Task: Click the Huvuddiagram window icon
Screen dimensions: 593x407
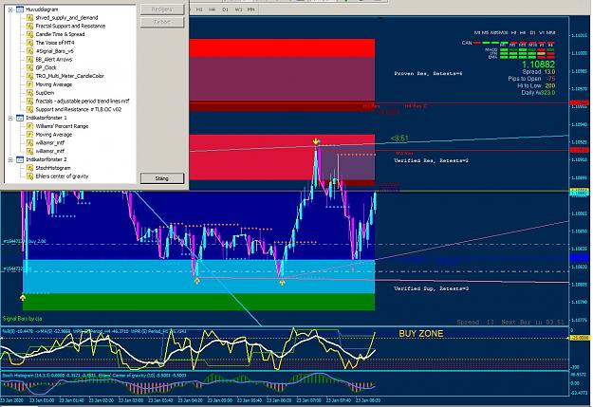Action: click(x=20, y=9)
